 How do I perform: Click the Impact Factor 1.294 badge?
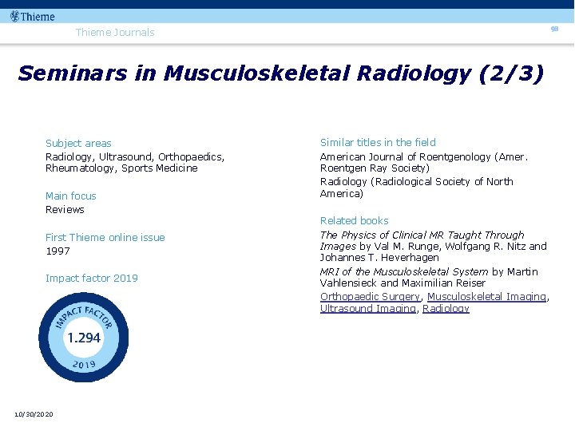point(84,337)
